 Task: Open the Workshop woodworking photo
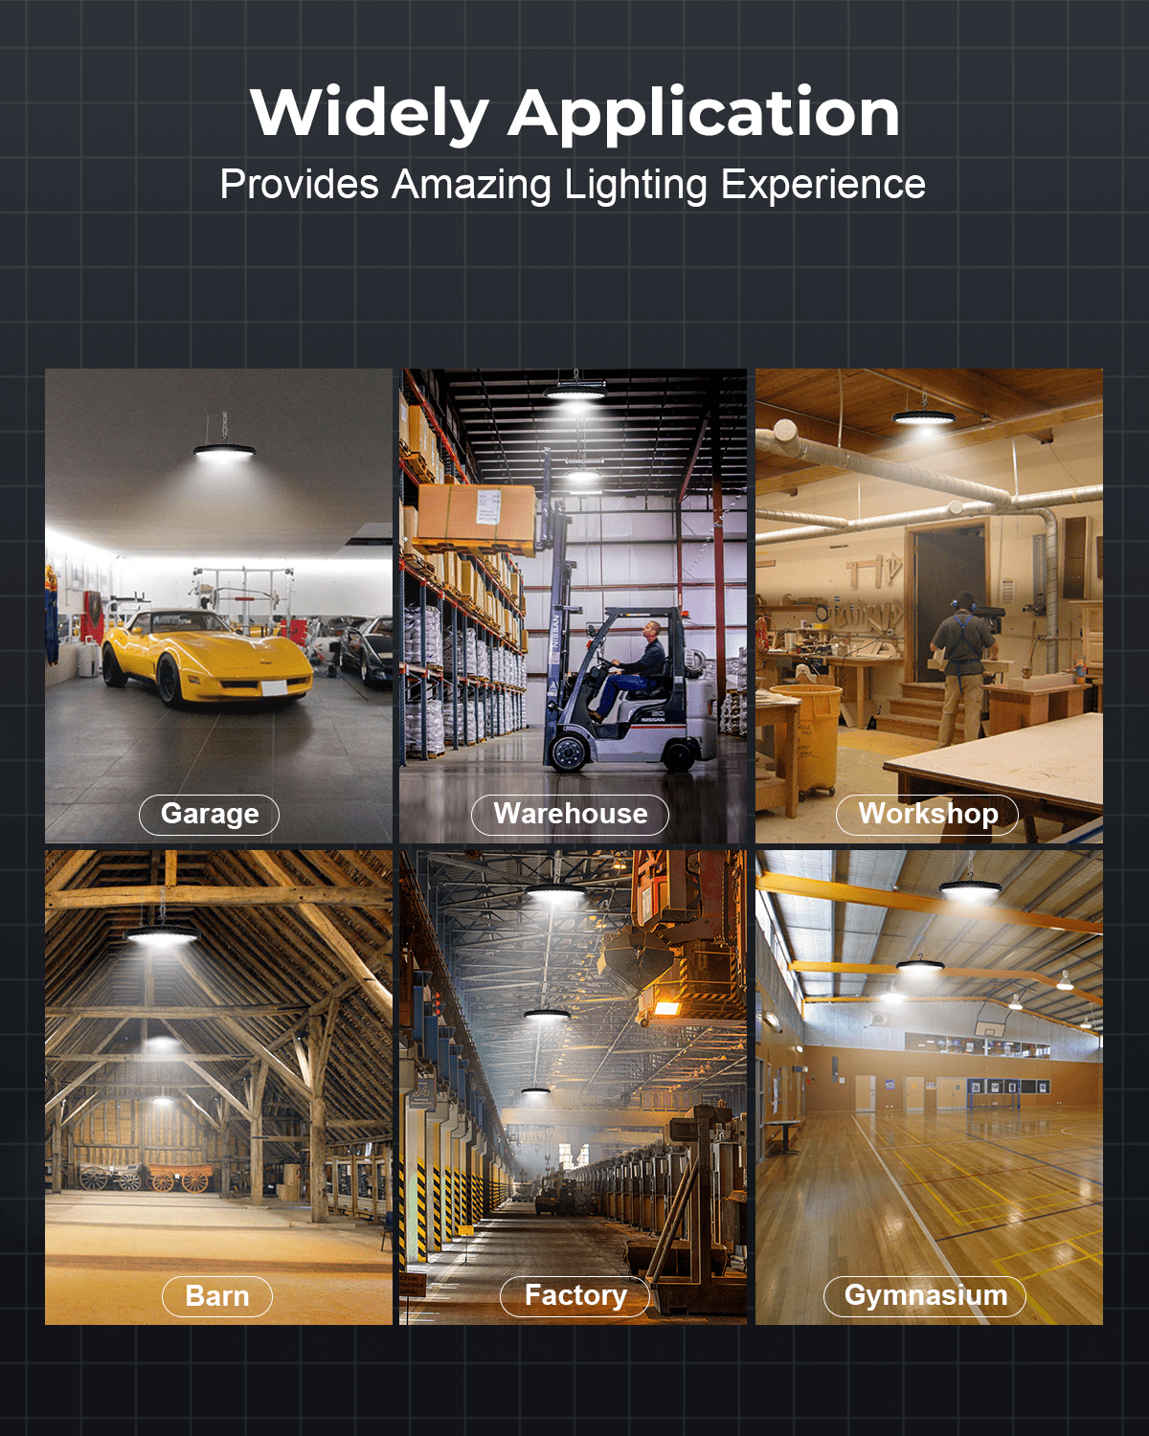tap(929, 606)
